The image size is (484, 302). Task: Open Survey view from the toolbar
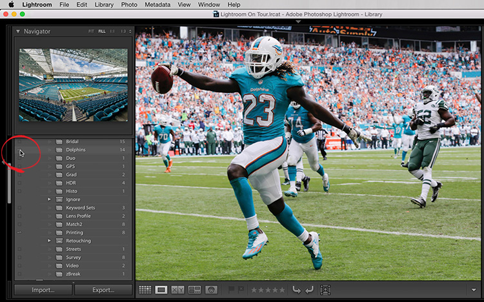coord(194,290)
